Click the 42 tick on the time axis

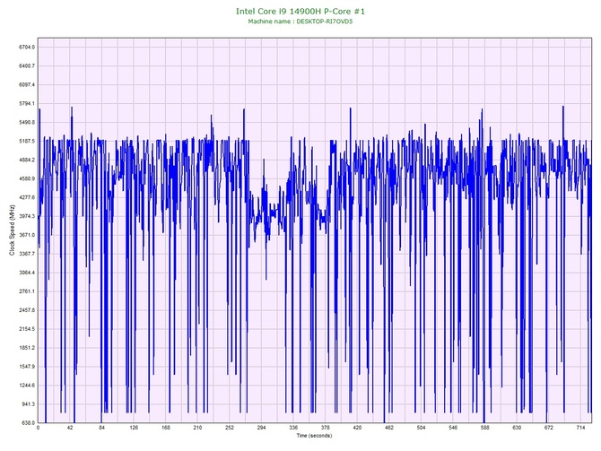[70, 428]
